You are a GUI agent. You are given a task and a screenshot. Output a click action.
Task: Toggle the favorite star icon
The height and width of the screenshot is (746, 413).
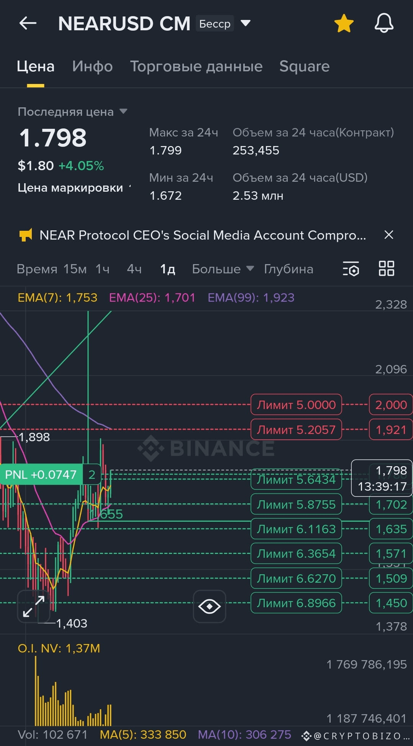(x=344, y=23)
